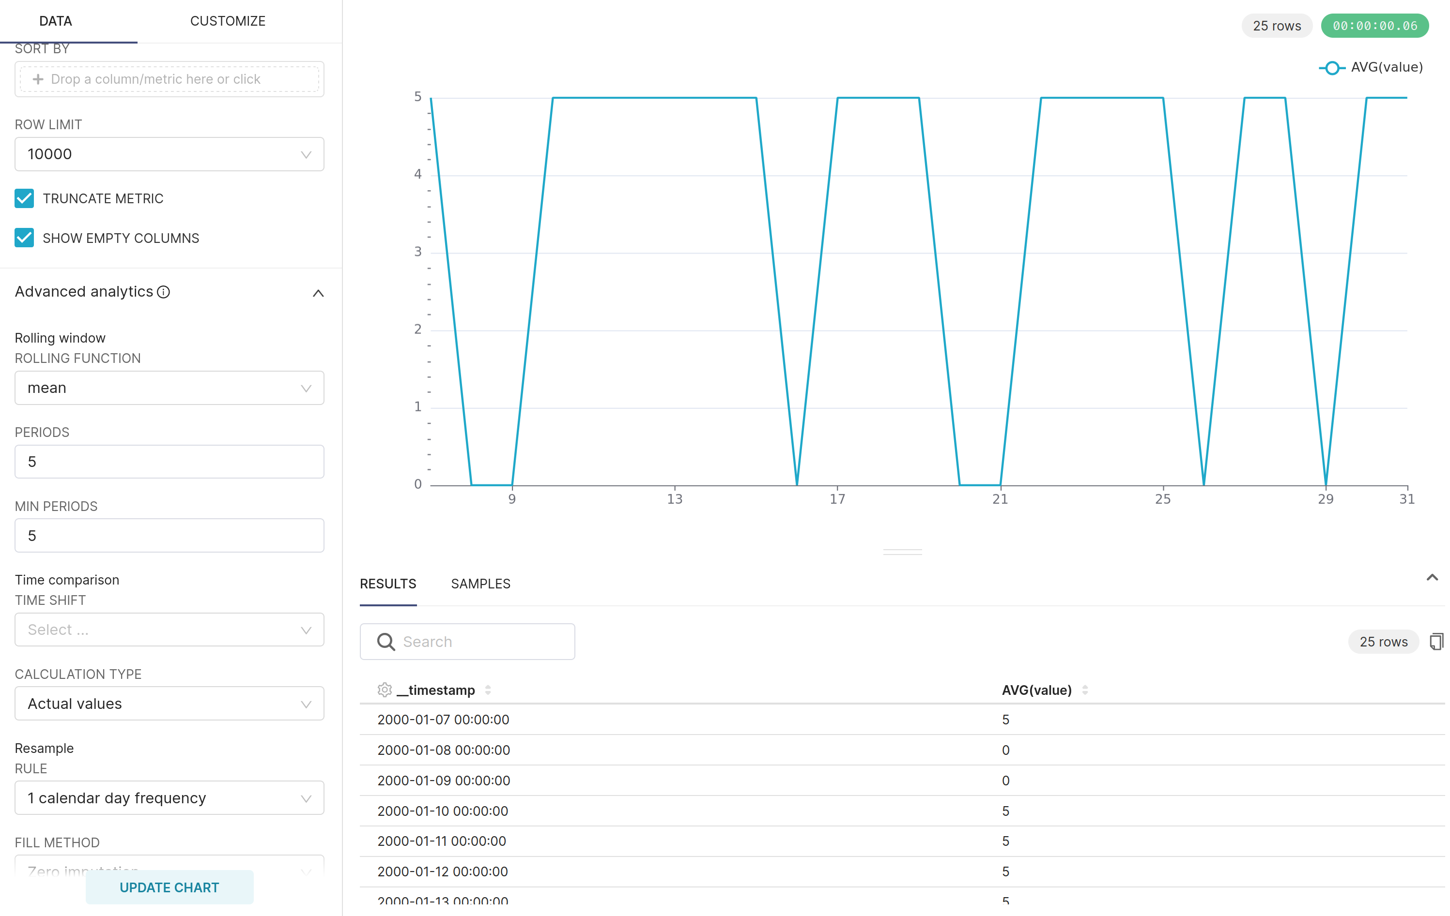Click the __timestamp column header
The height and width of the screenshot is (916, 1450).
point(436,691)
